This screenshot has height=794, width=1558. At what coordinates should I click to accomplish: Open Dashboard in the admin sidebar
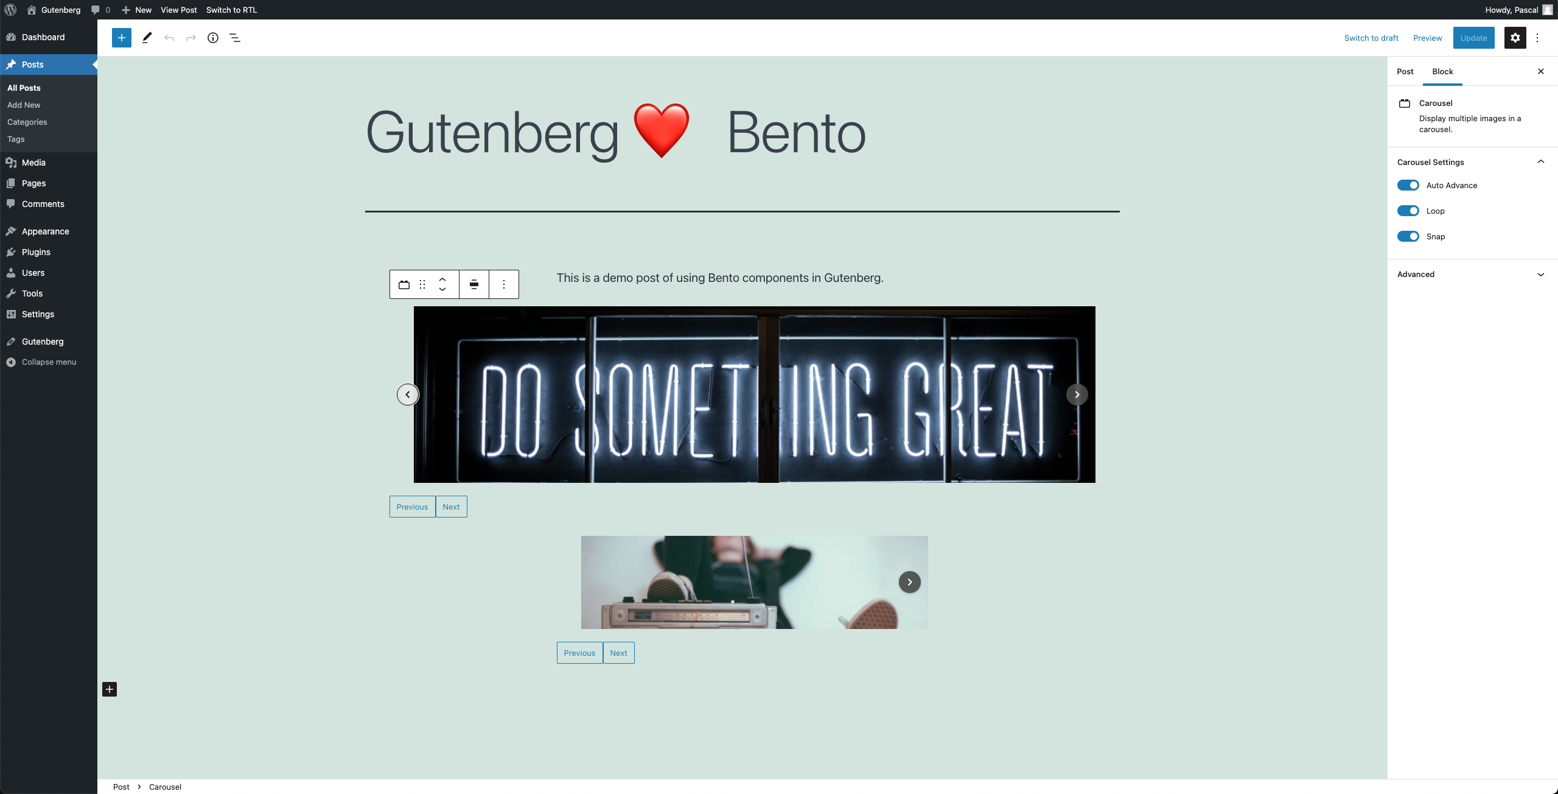pos(49,37)
